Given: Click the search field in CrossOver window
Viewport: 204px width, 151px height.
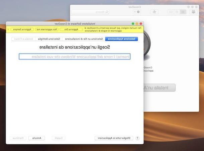Looking at the screenshot, I should [90, 12].
